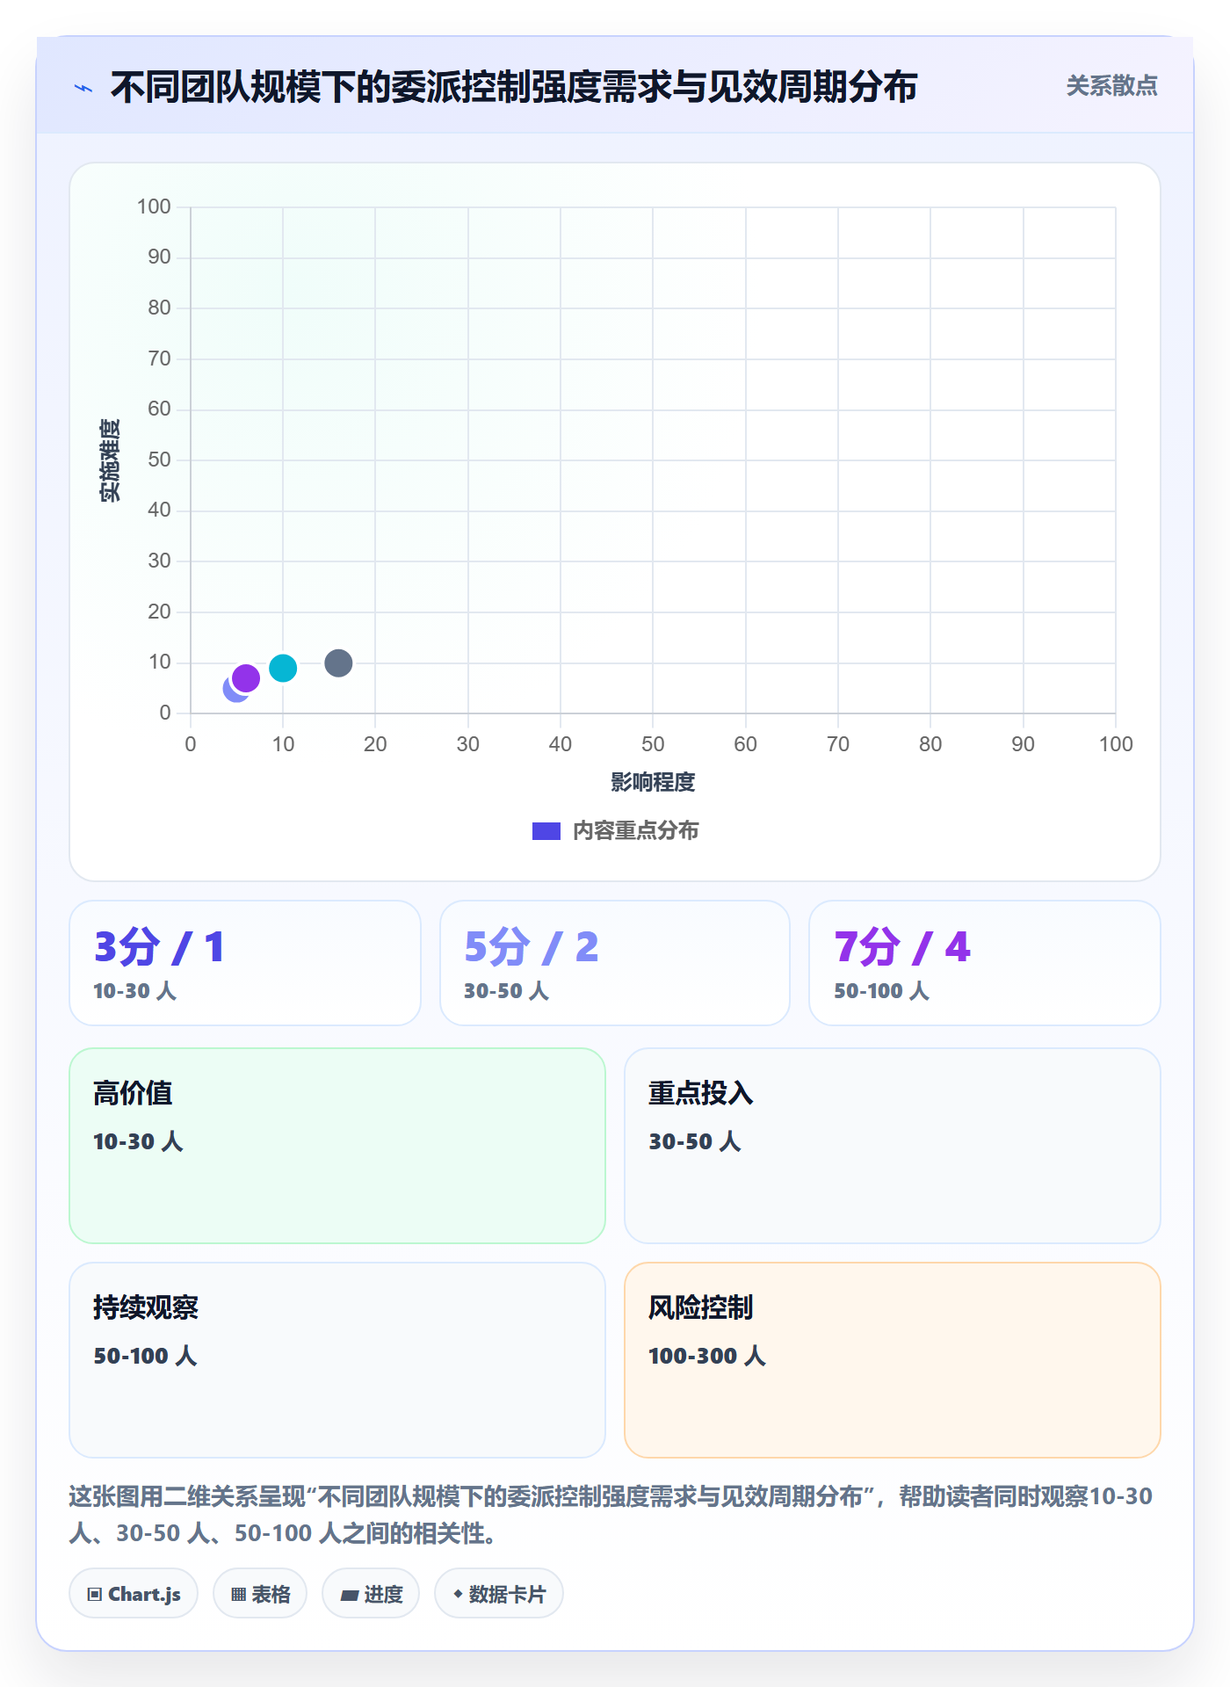The height and width of the screenshot is (1687, 1230).
Task: Click the 表格 chip grid icon
Action: pos(239,1595)
